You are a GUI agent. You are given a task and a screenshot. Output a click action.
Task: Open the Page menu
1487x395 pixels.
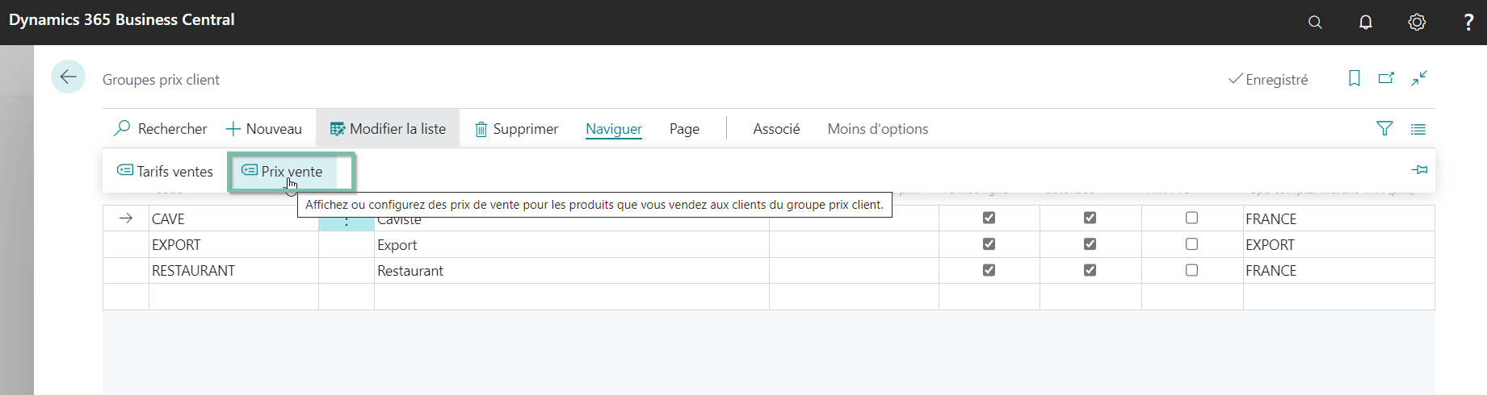tap(684, 129)
